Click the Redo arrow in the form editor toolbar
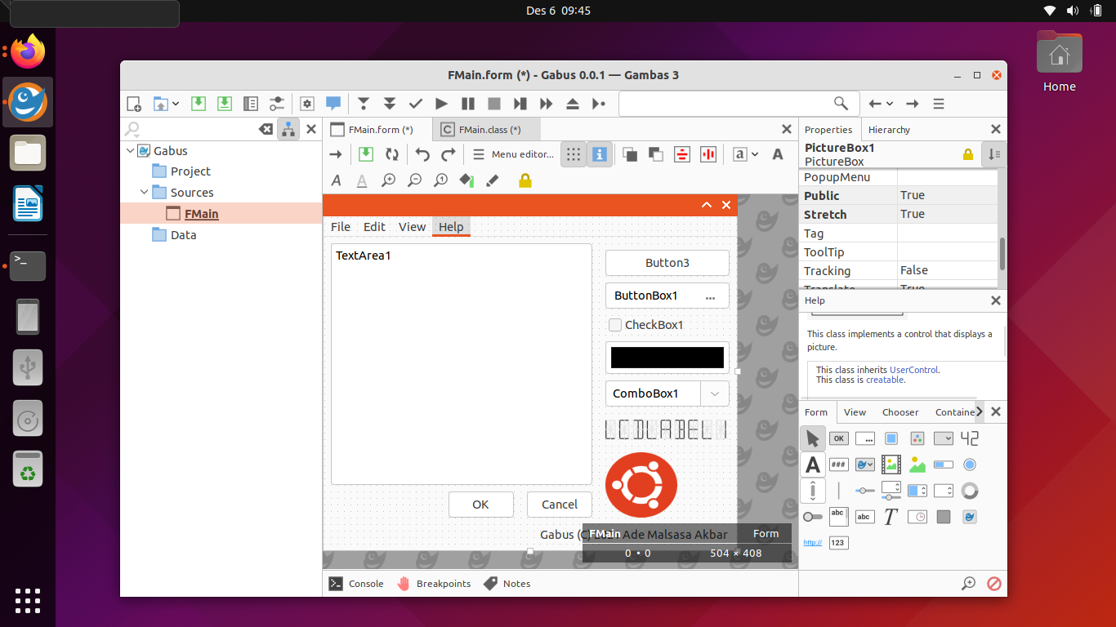Image resolution: width=1116 pixels, height=627 pixels. pos(449,154)
